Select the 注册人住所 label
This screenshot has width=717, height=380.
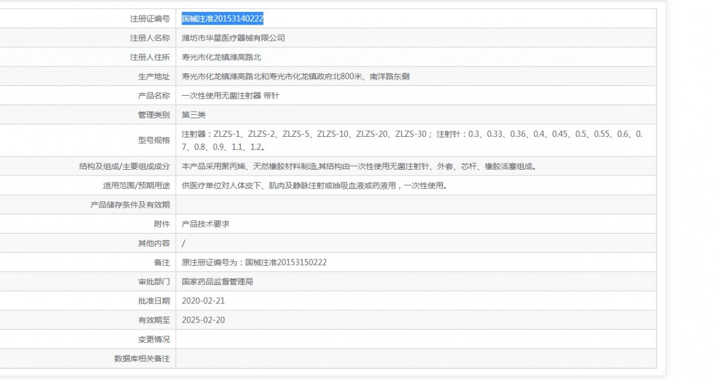[x=150, y=57]
